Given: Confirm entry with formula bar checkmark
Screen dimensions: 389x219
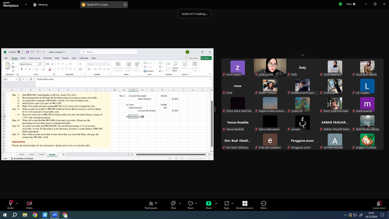Looking at the screenshot, I should tap(27, 79).
